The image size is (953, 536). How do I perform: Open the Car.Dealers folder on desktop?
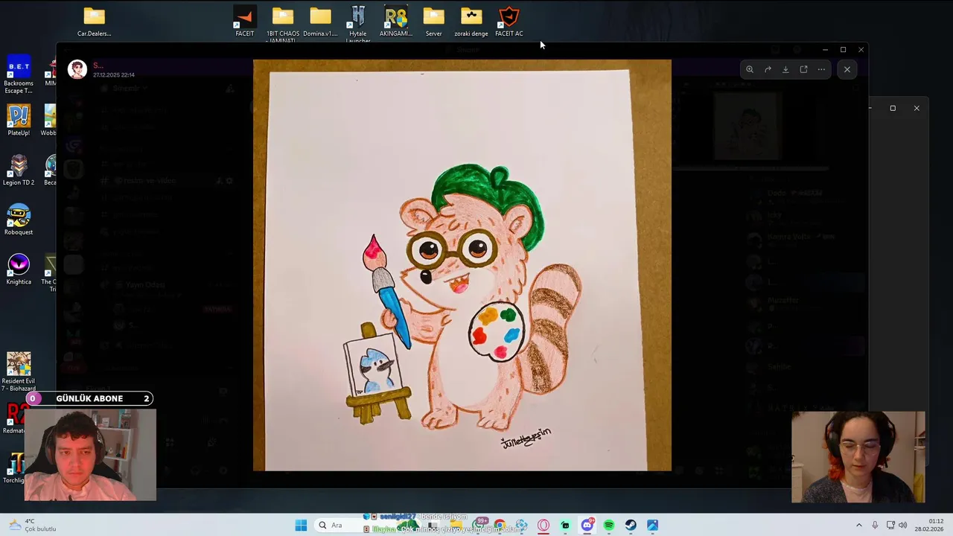point(94,22)
